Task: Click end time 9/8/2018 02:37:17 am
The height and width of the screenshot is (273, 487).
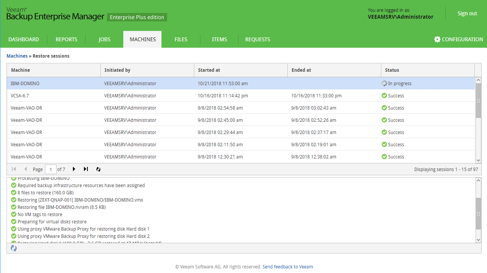Action: pyautogui.click(x=314, y=132)
